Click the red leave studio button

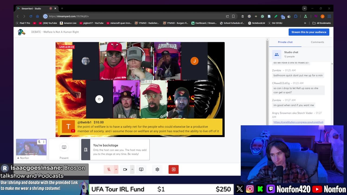pos(173,170)
